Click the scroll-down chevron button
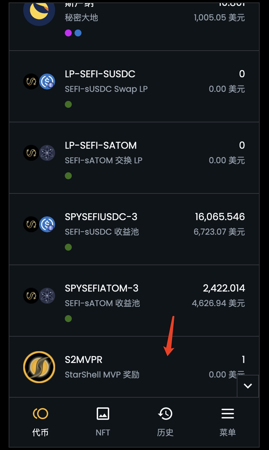 [248, 386]
